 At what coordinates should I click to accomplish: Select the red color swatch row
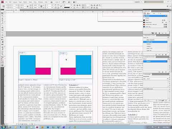(x=155, y=24)
